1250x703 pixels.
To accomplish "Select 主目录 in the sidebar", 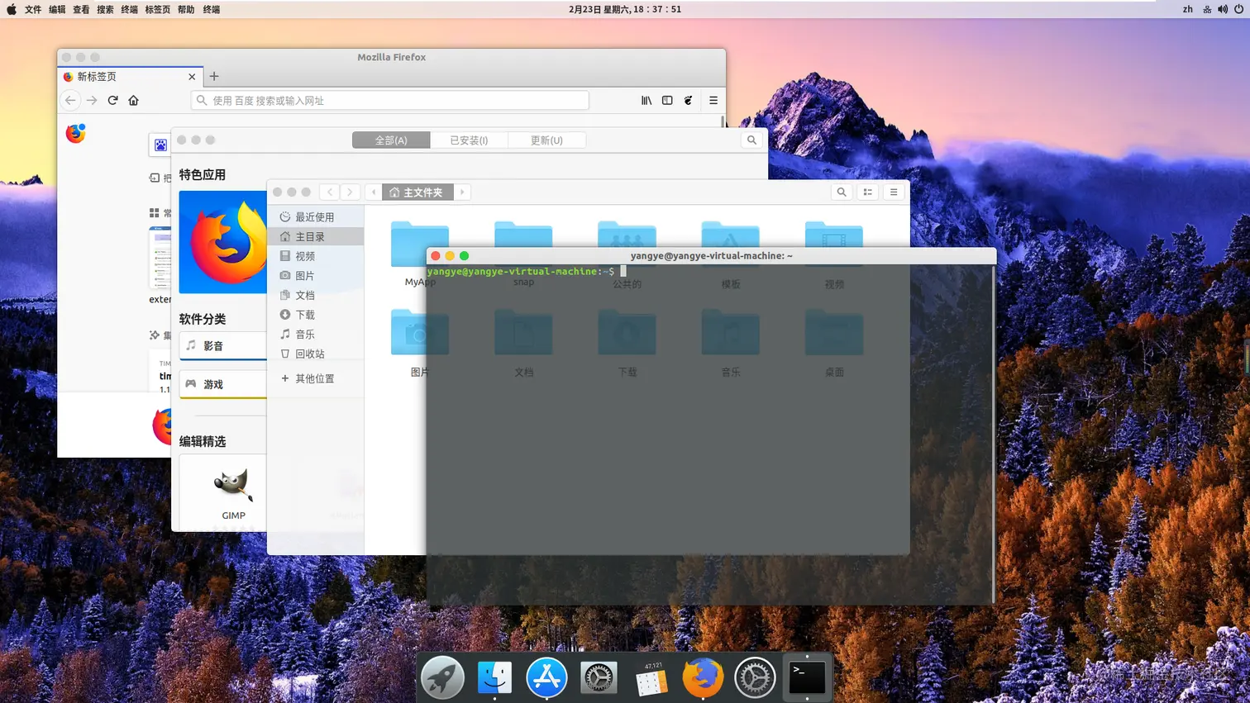I will [316, 236].
